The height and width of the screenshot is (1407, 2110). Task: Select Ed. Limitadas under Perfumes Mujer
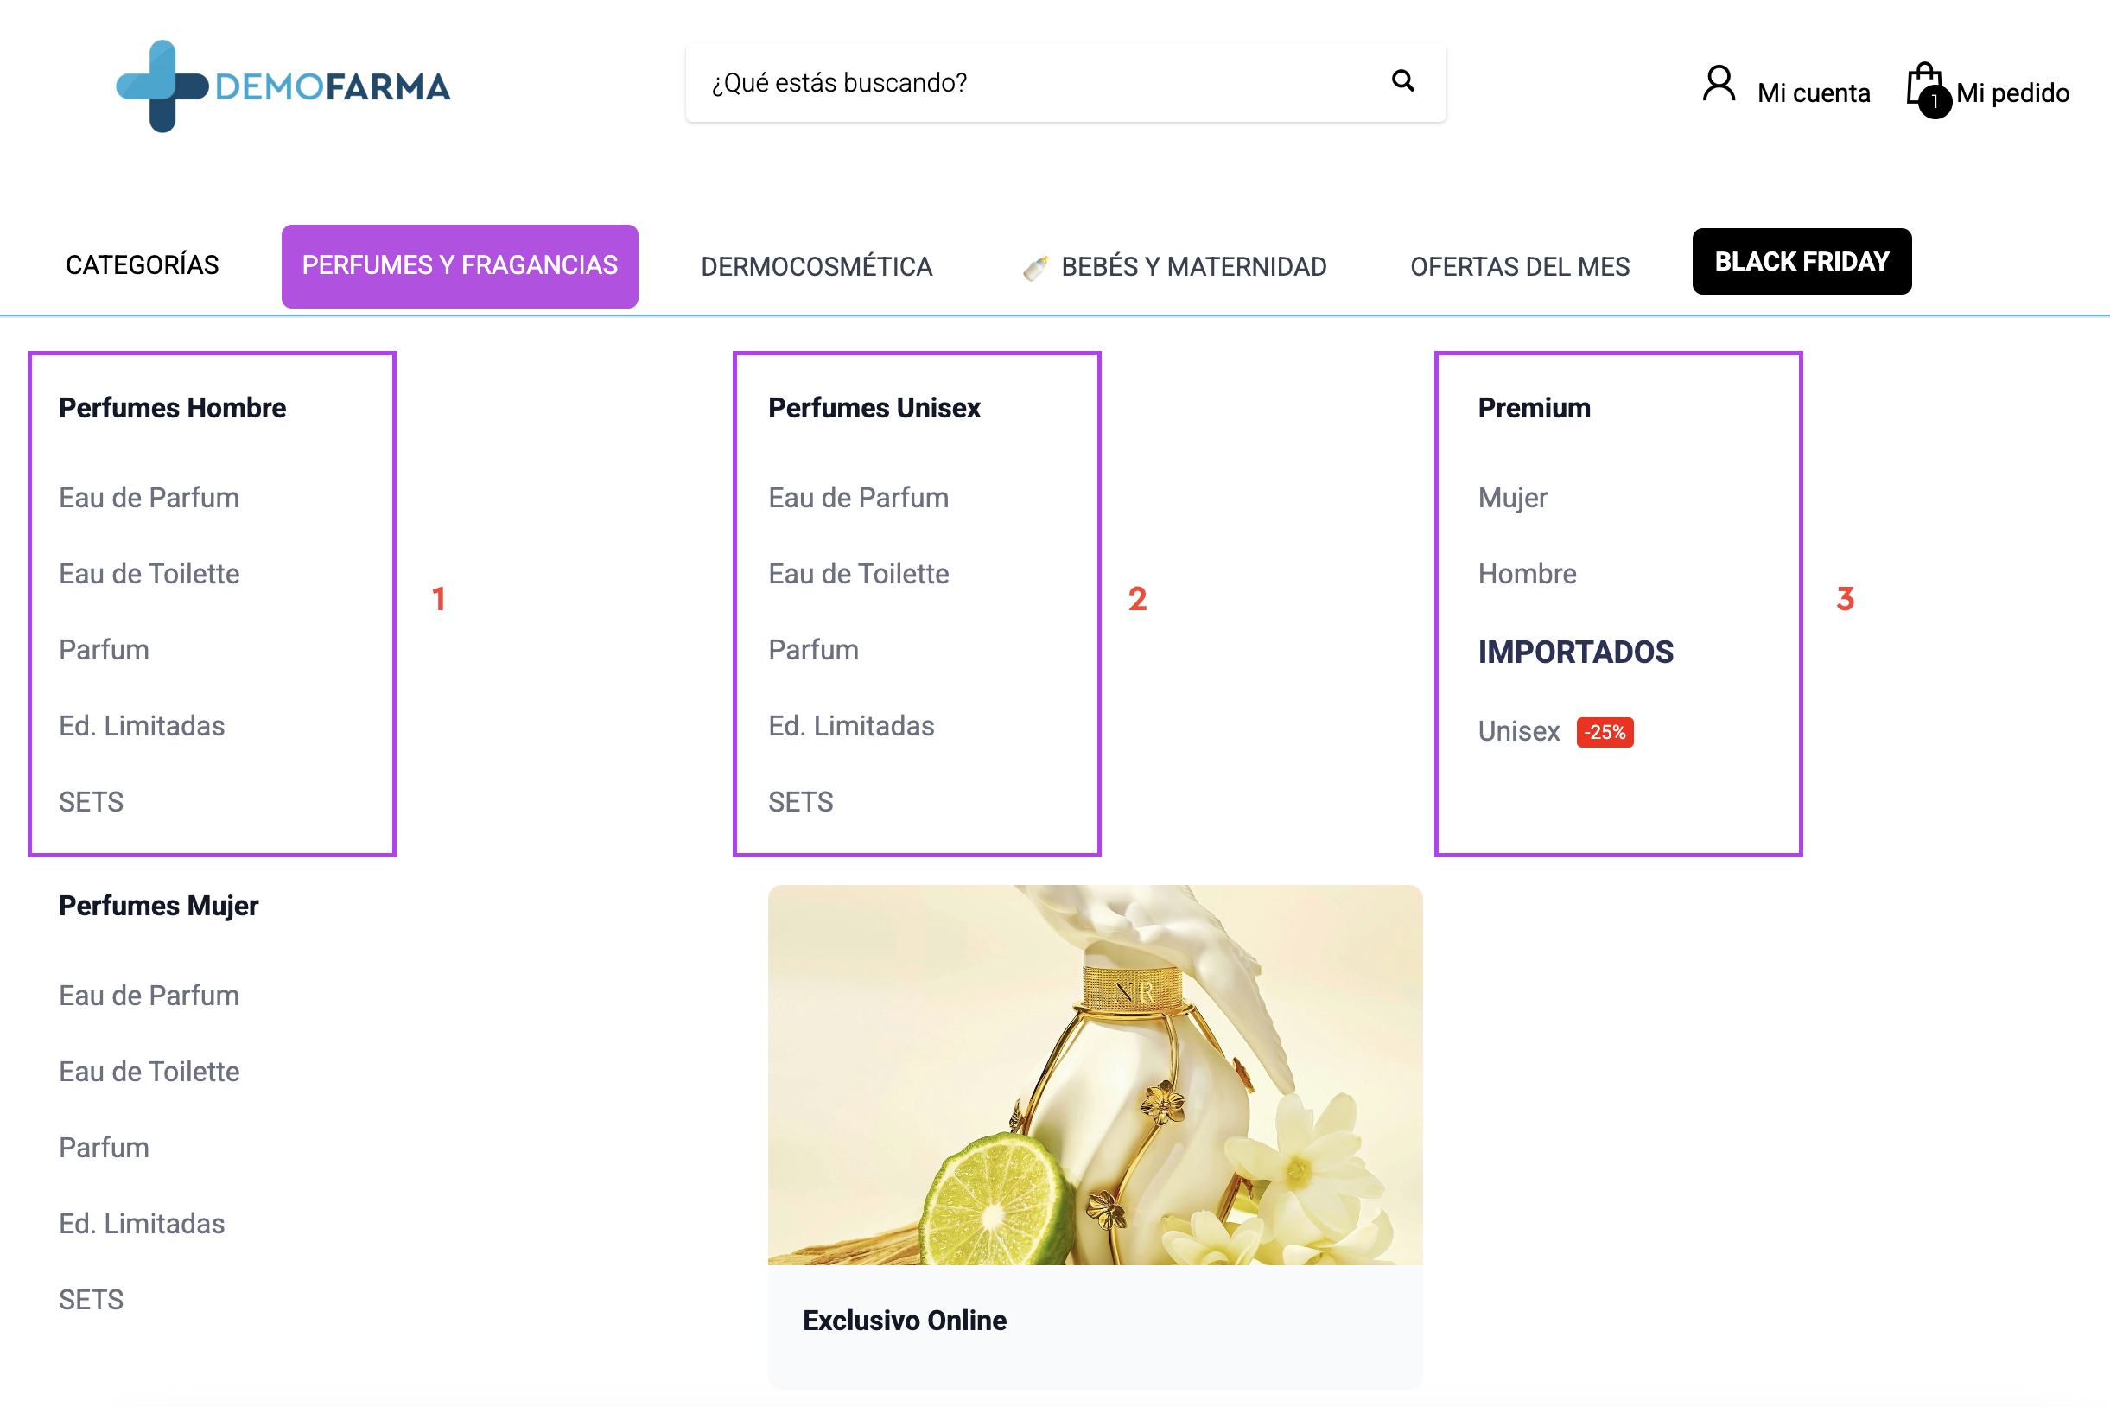[x=142, y=1224]
